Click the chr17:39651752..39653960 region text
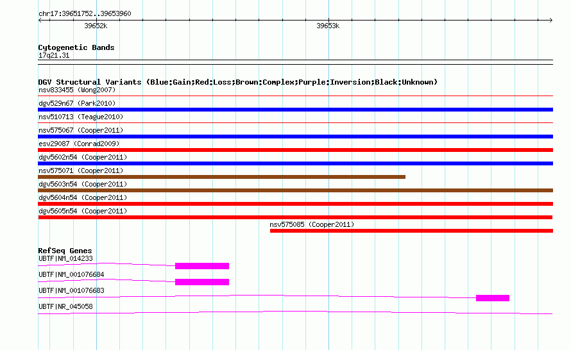This screenshot has width=571, height=350. coord(85,14)
